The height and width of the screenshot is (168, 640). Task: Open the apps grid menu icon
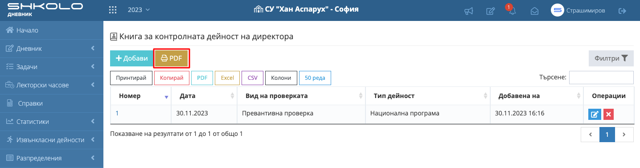113,10
